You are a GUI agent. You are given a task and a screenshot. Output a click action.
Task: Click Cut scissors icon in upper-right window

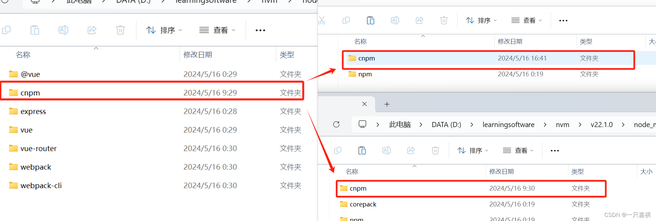(322, 20)
